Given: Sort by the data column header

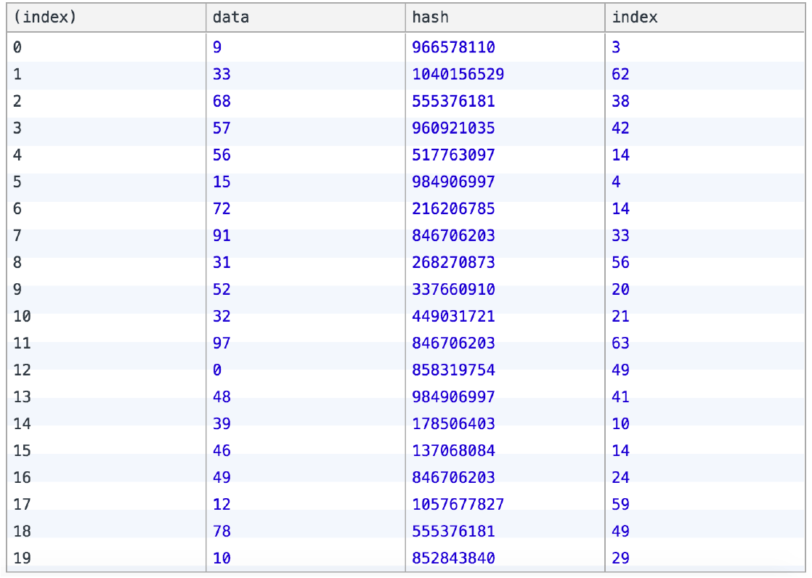Looking at the screenshot, I should (x=306, y=17).
